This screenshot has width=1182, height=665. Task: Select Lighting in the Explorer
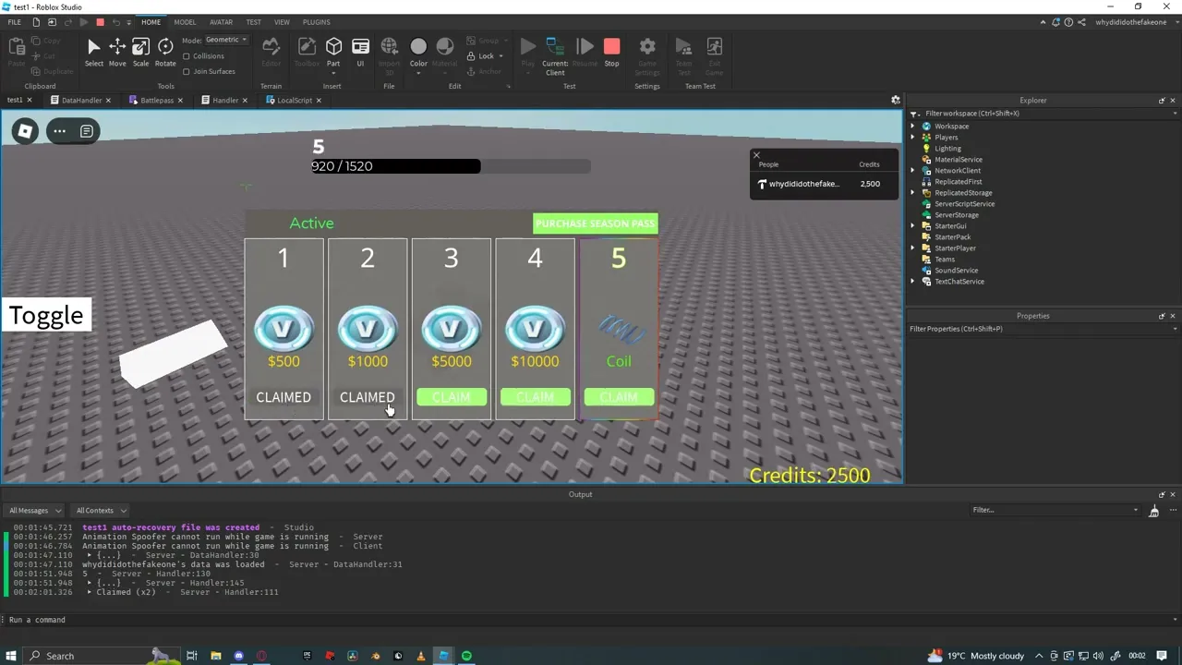947,149
